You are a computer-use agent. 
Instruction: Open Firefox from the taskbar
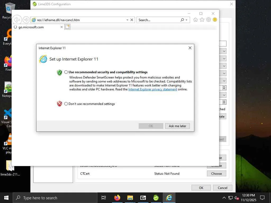click(x=117, y=198)
